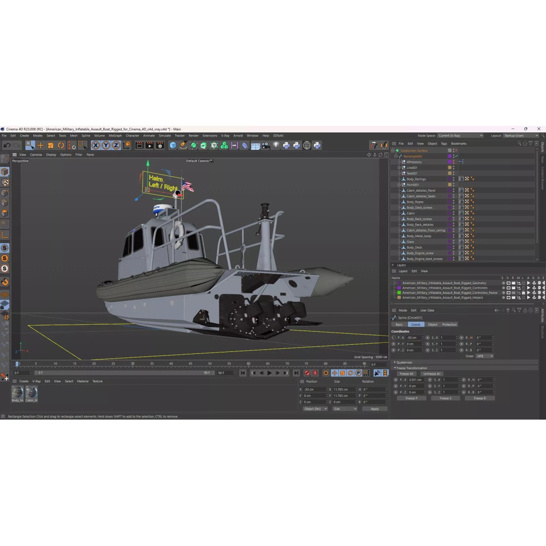
Task: Open the Node Space Current (V-Ray) dropdown
Action: tap(461, 136)
